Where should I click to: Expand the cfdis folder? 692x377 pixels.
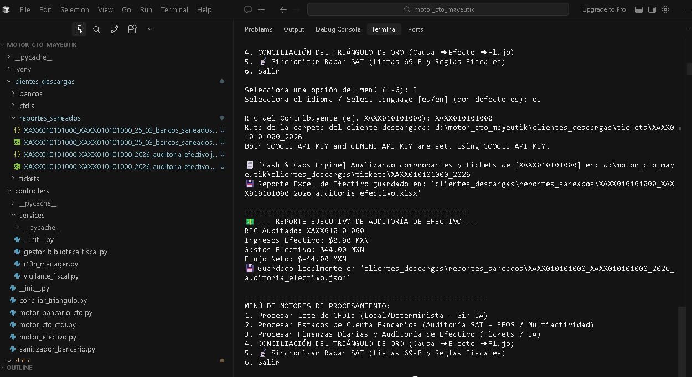(x=116, y=106)
